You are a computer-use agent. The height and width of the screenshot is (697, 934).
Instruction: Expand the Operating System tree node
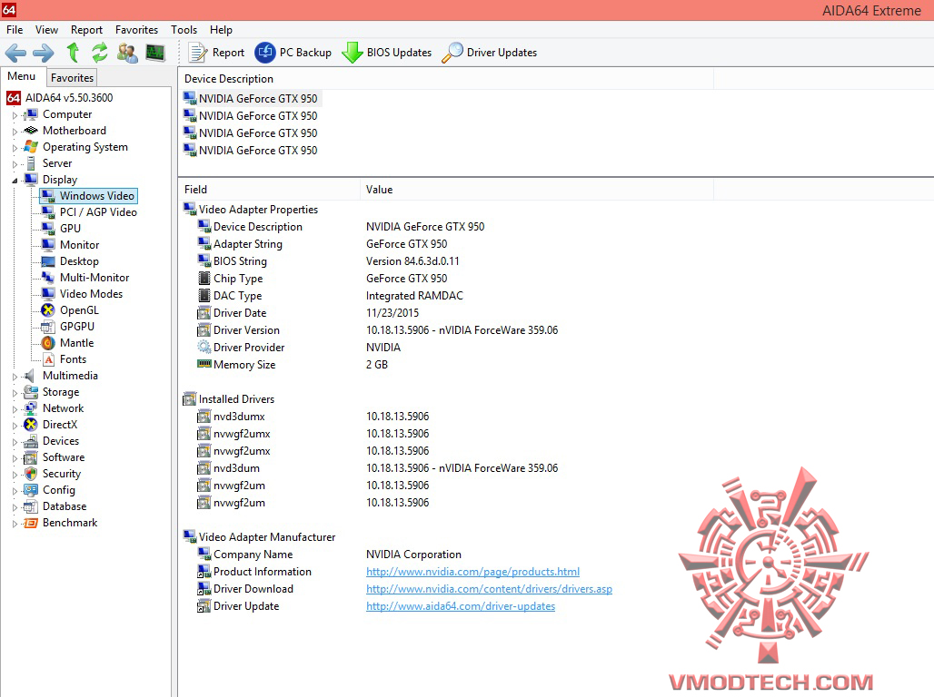click(15, 148)
